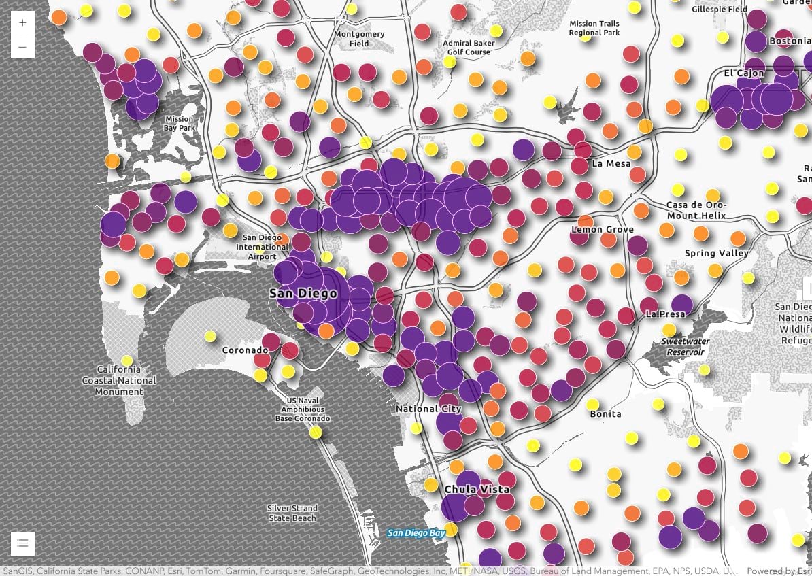Click the zoom out control

coord(22,46)
